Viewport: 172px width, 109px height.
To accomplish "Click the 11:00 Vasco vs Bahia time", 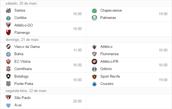I will coord(78,50).
